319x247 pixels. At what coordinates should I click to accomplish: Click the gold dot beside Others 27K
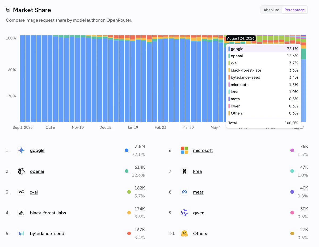[292, 233]
